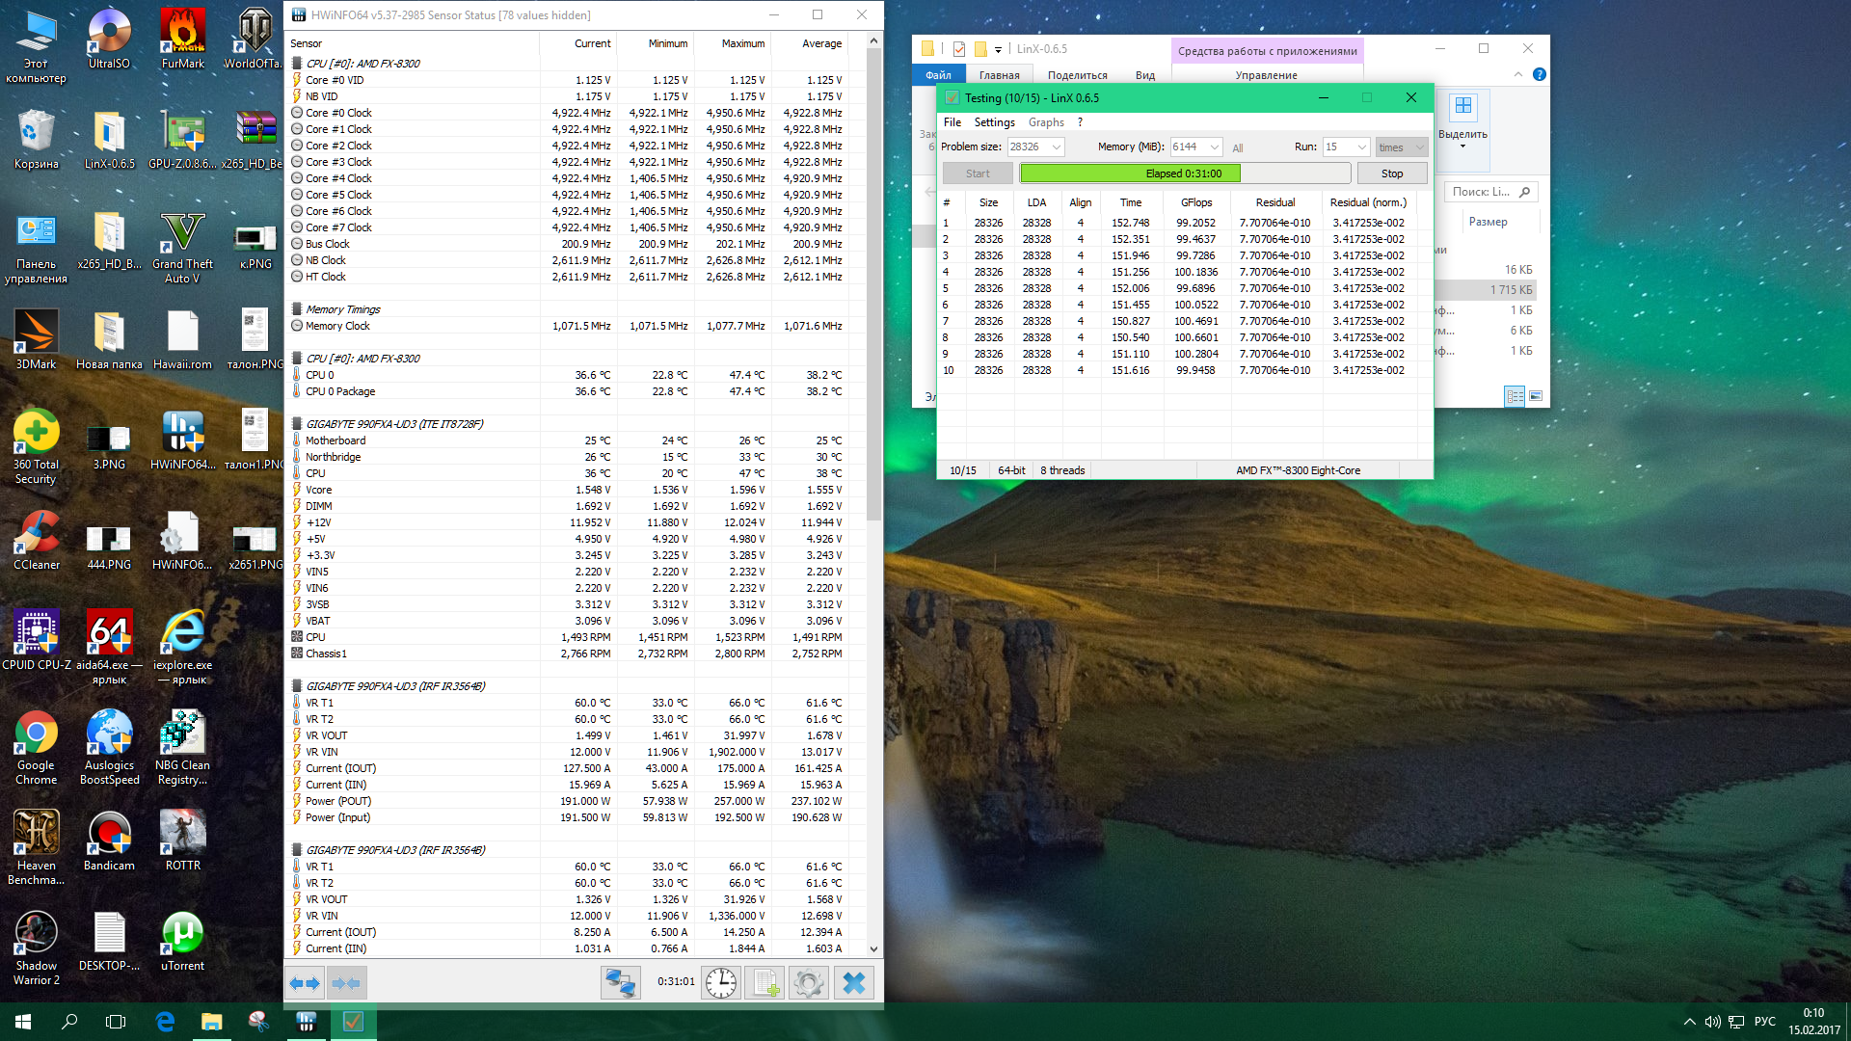Open the Run count dropdown
1851x1041 pixels.
pos(1361,147)
